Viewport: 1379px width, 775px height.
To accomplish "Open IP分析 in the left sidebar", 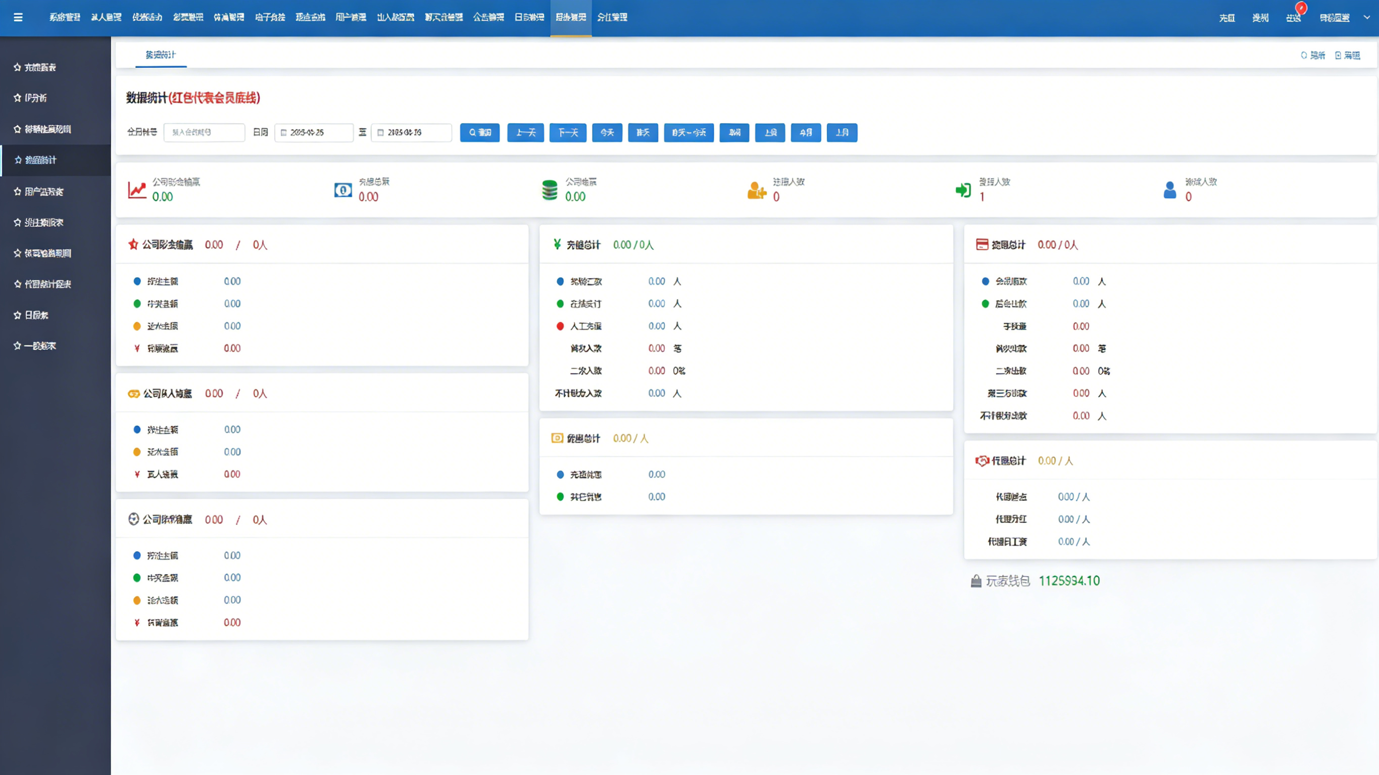I will tap(35, 98).
